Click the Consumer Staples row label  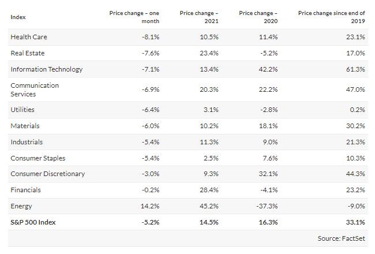point(37,158)
